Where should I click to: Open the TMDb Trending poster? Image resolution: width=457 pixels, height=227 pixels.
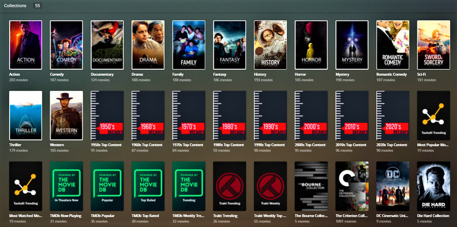click(x=189, y=186)
